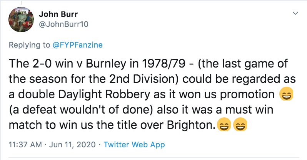Image resolution: width=307 pixels, height=160 pixels.
Task: Click the word "Brighton" in the tweet
Action: click(191, 125)
